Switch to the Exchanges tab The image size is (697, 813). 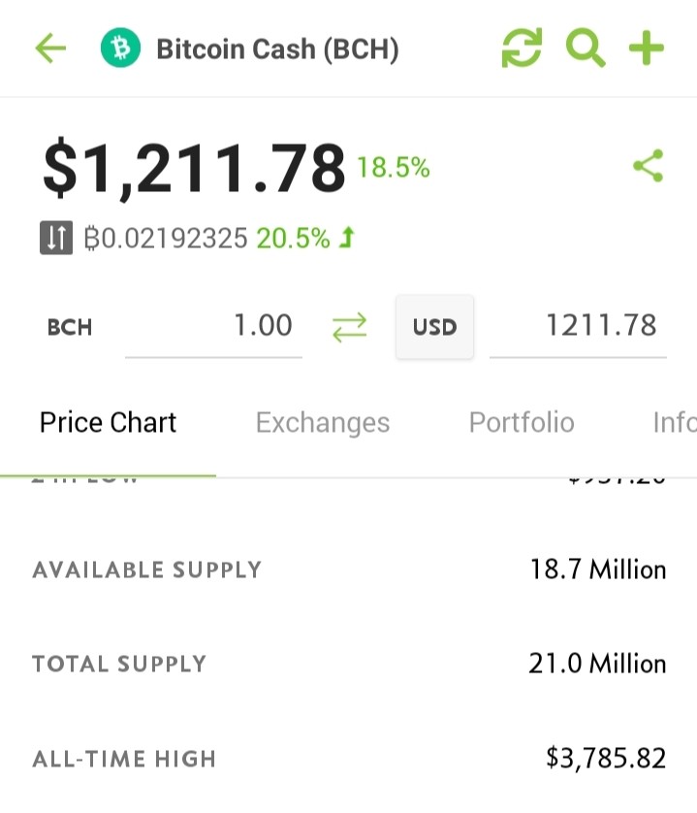(x=323, y=423)
